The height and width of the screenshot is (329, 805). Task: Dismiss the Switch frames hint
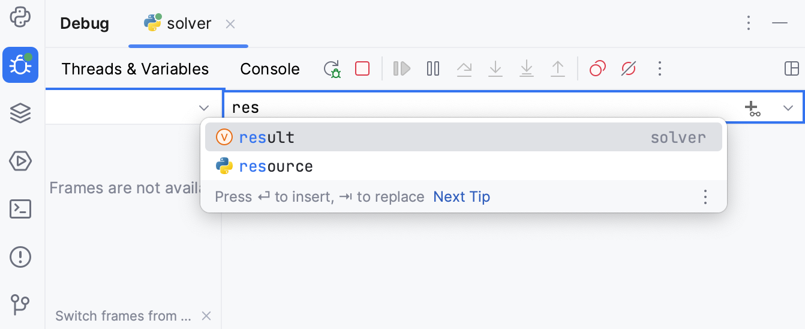[206, 316]
